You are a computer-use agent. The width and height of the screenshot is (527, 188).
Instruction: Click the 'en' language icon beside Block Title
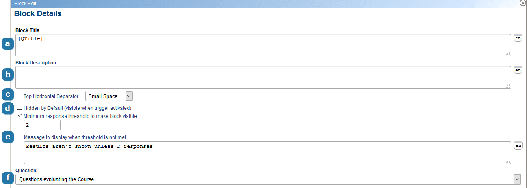click(x=518, y=38)
